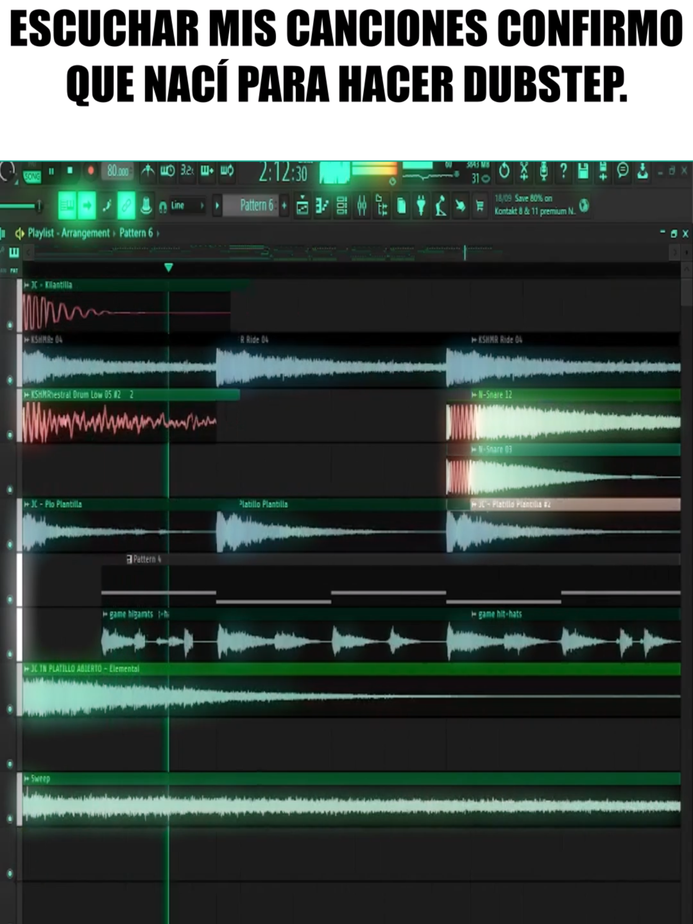
Task: Click the 80.000 tempo field
Action: tap(118, 171)
